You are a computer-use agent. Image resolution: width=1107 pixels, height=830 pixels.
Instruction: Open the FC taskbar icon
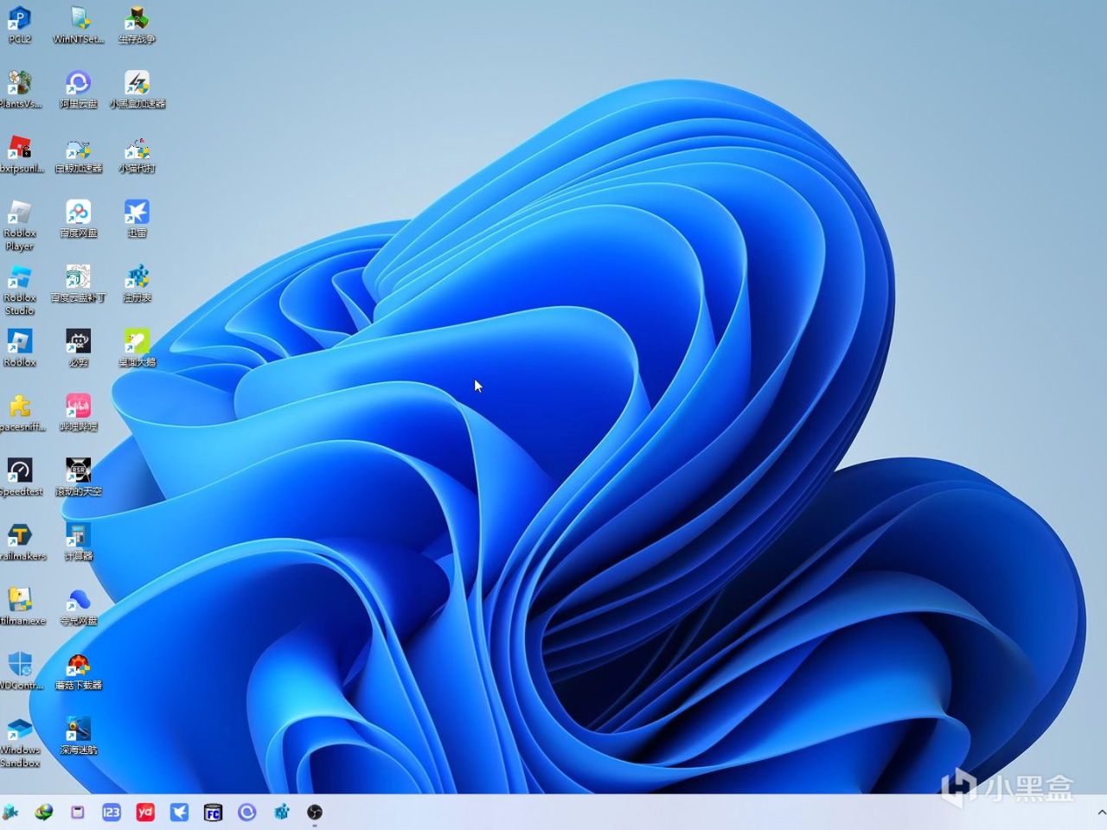[213, 812]
